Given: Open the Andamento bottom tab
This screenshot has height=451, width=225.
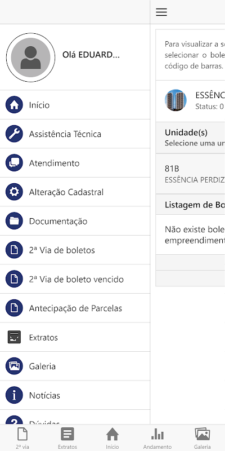Looking at the screenshot, I should click(157, 438).
